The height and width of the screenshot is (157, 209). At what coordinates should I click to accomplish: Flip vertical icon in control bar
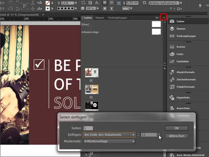pos(18,9)
